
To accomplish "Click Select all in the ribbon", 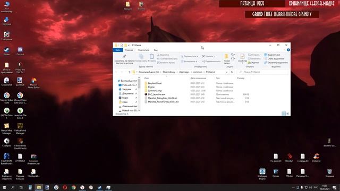I will [x=273, y=55].
